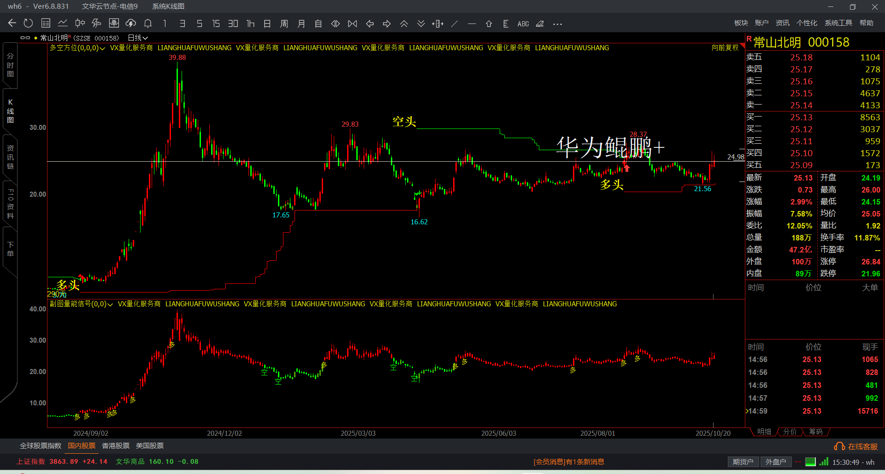
Task: Open the 系统工具 menu
Action: 838,23
